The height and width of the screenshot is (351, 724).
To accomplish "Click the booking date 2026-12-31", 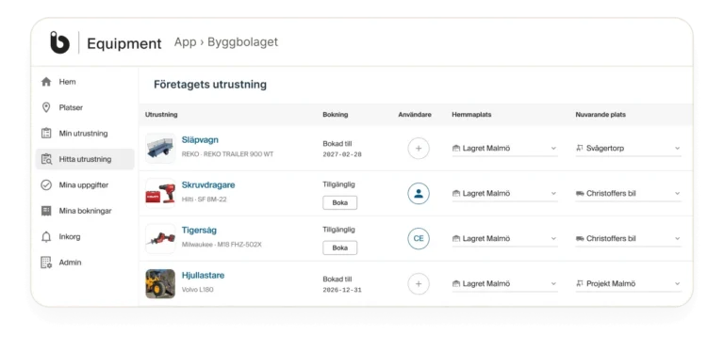I will coord(342,290).
